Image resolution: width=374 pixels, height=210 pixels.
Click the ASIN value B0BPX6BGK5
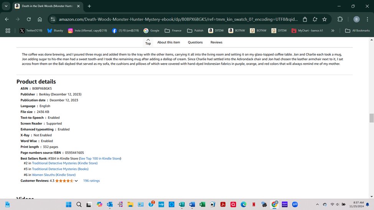coord(42,89)
